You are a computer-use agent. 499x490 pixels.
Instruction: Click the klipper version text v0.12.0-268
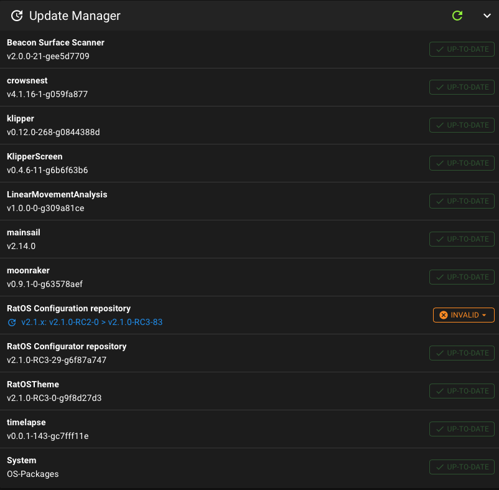click(x=54, y=132)
